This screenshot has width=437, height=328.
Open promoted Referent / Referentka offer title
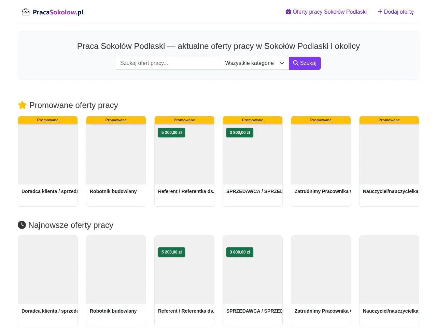[x=186, y=191]
